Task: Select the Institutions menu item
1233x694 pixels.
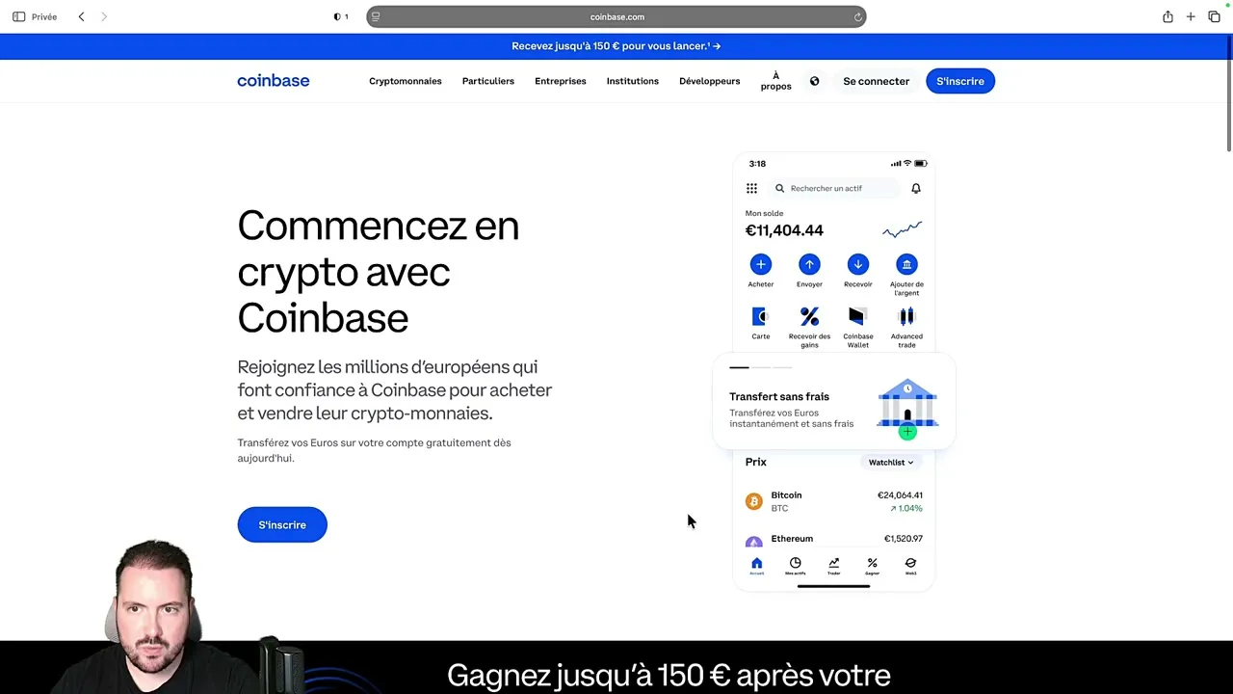Action: click(x=632, y=81)
